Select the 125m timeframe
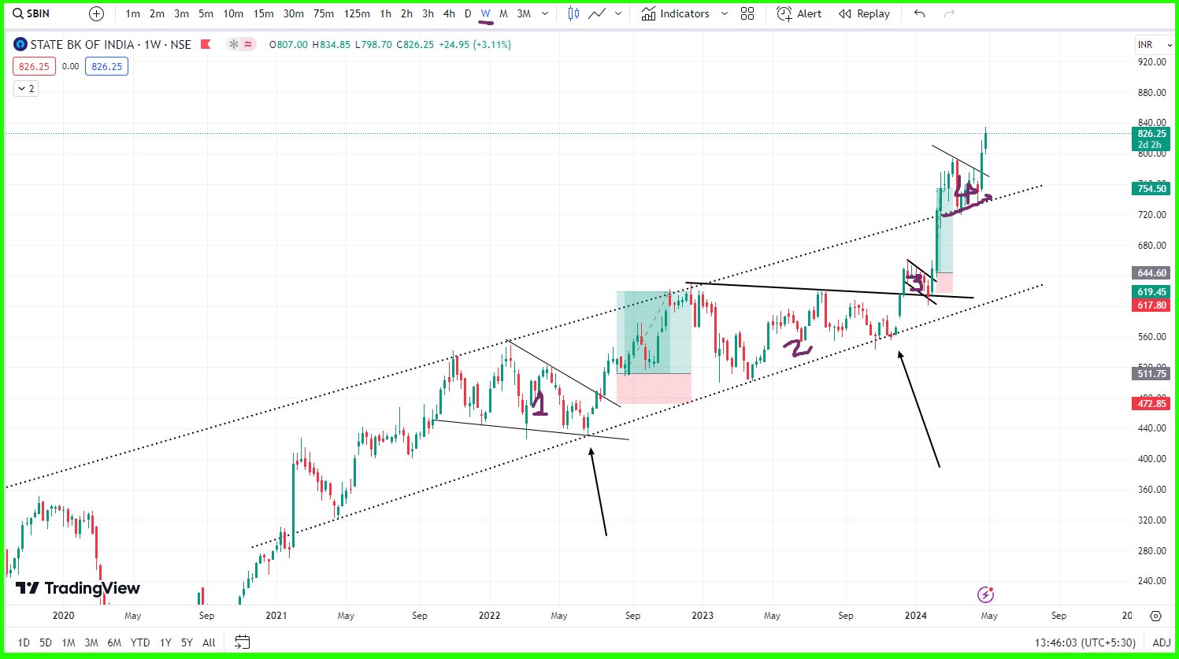The width and height of the screenshot is (1179, 659). tap(357, 13)
